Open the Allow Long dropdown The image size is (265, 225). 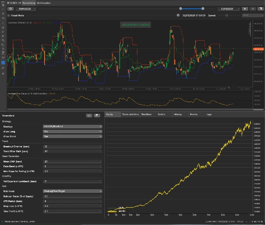point(72,131)
